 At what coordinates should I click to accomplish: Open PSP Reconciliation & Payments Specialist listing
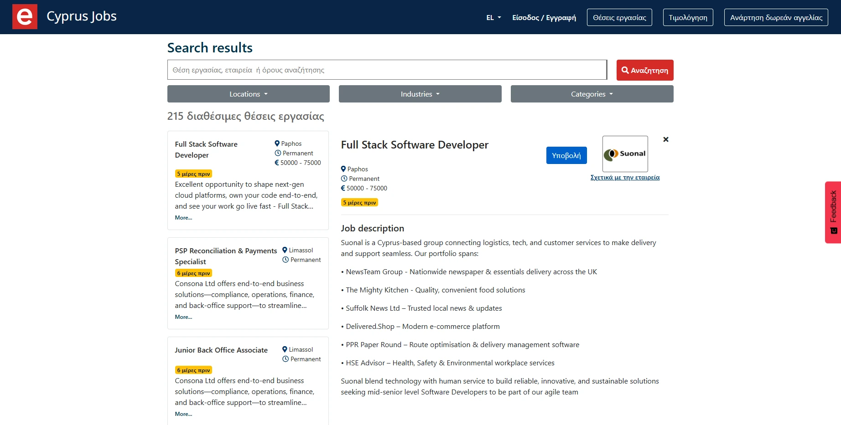(226, 256)
